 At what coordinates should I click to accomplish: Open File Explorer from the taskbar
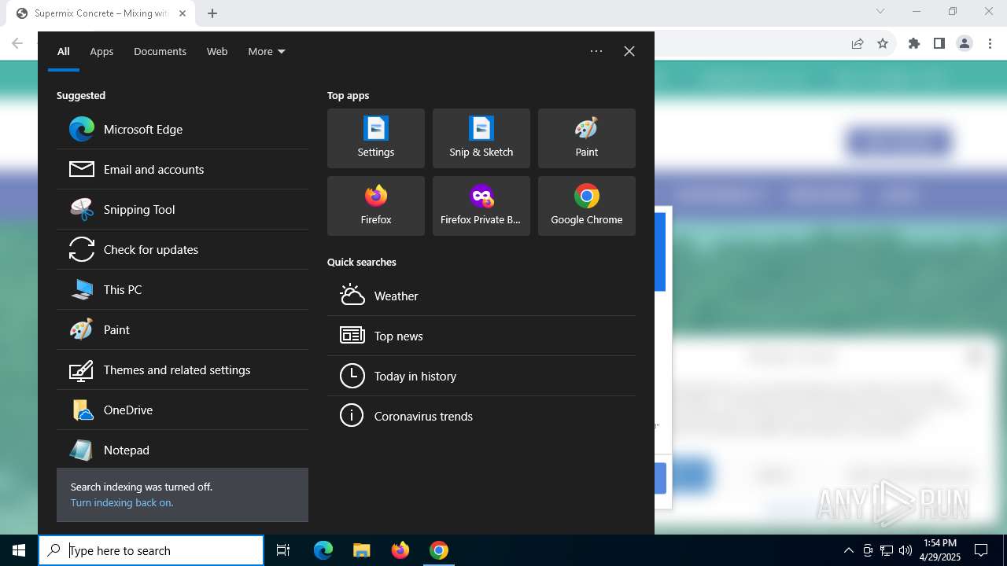coord(362,550)
